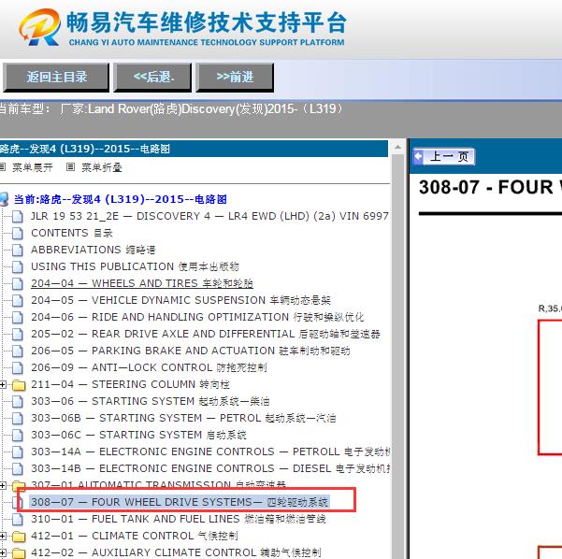Viewport: 562px width, 559px height.
Task: Click page icon beside 303-06 STARTING SYSTEM
Action: pos(18,402)
